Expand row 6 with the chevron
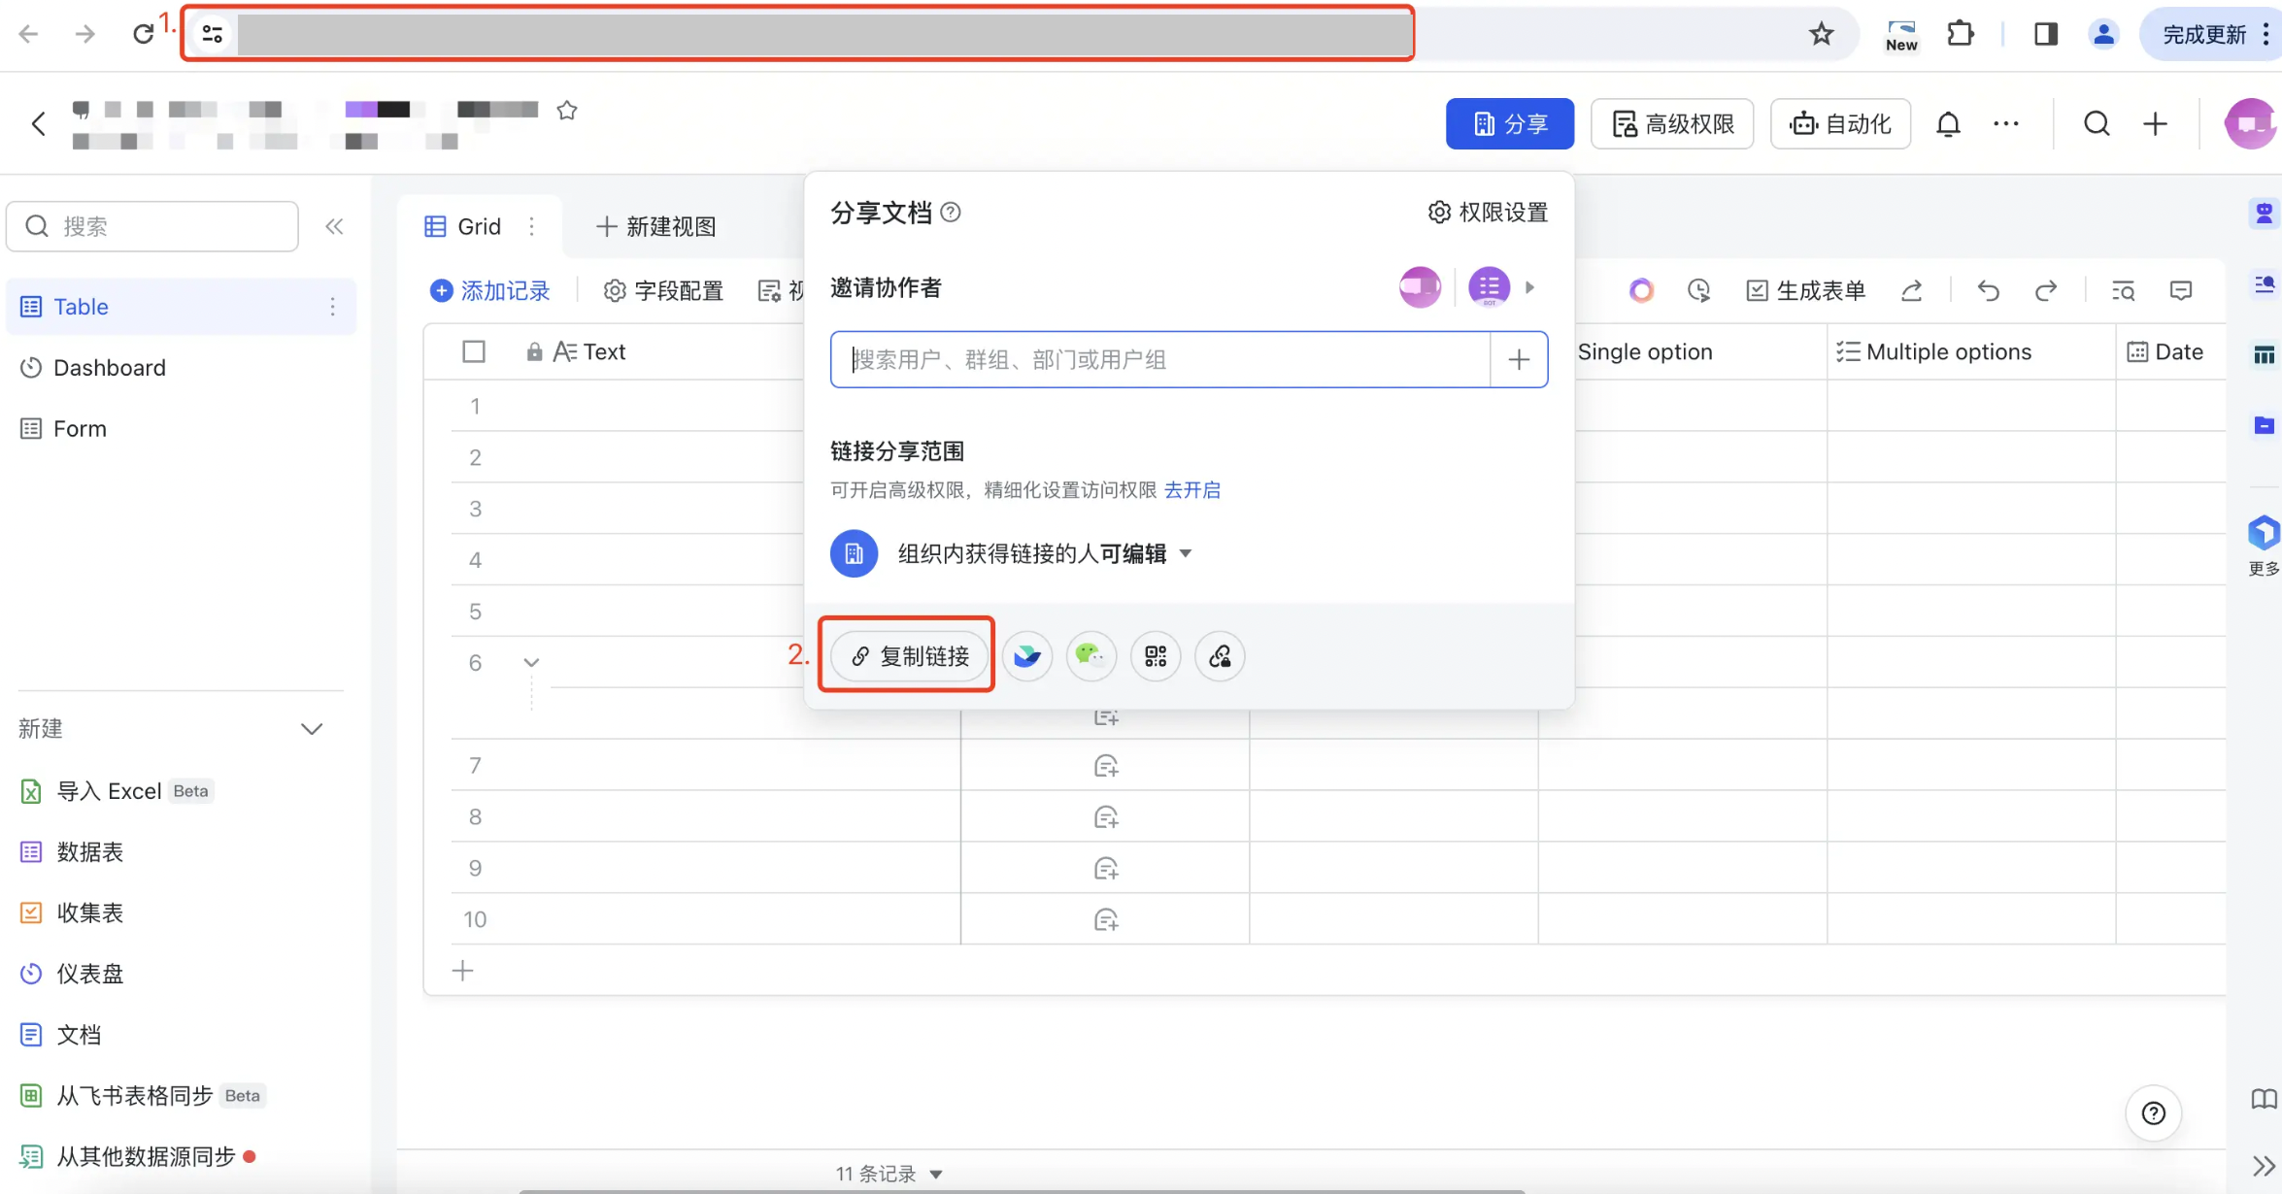 tap(531, 663)
